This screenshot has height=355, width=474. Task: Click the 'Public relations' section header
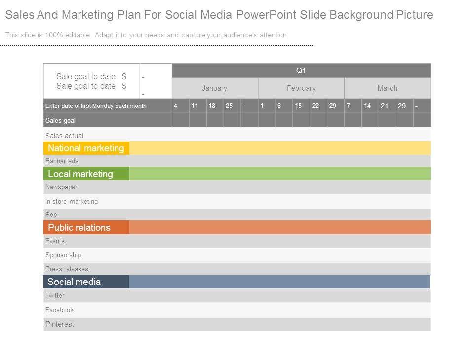tap(86, 227)
